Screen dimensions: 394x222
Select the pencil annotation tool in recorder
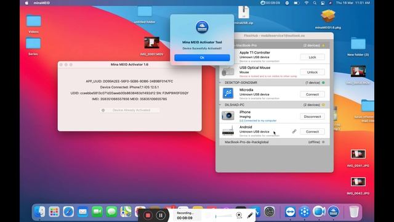pyautogui.click(x=250, y=215)
